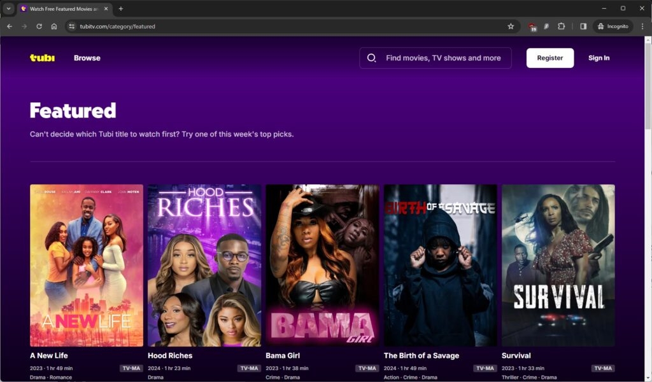Open Chrome's three-dot menu

642,26
